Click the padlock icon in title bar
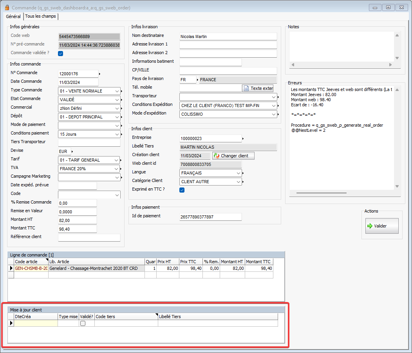 coord(7,7)
